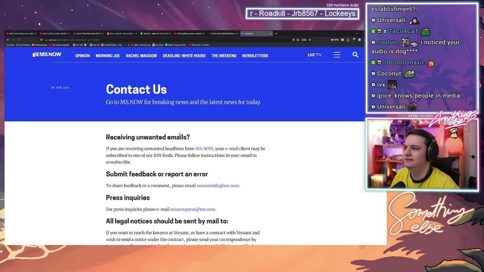Image resolution: width=484 pixels, height=272 pixels.
Task: Click the msnowpress@ms.now email link
Action: (x=193, y=209)
